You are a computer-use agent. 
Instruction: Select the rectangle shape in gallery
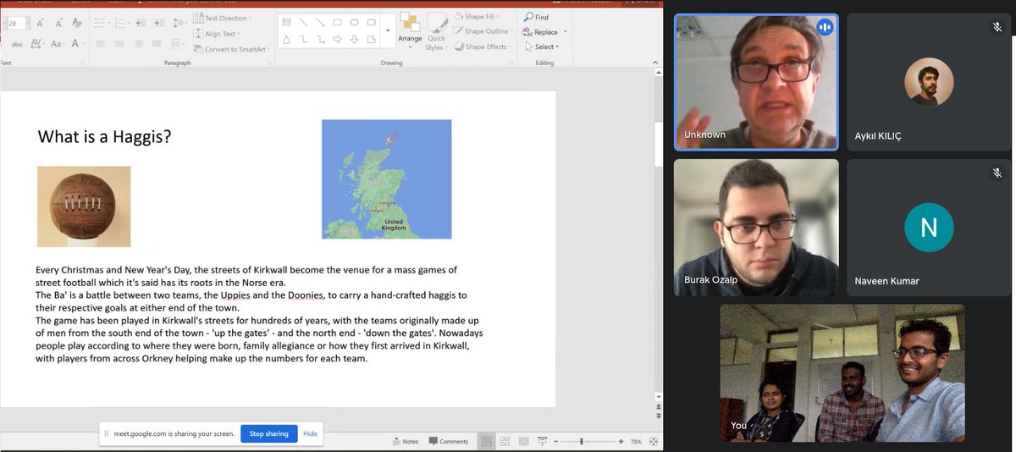337,22
